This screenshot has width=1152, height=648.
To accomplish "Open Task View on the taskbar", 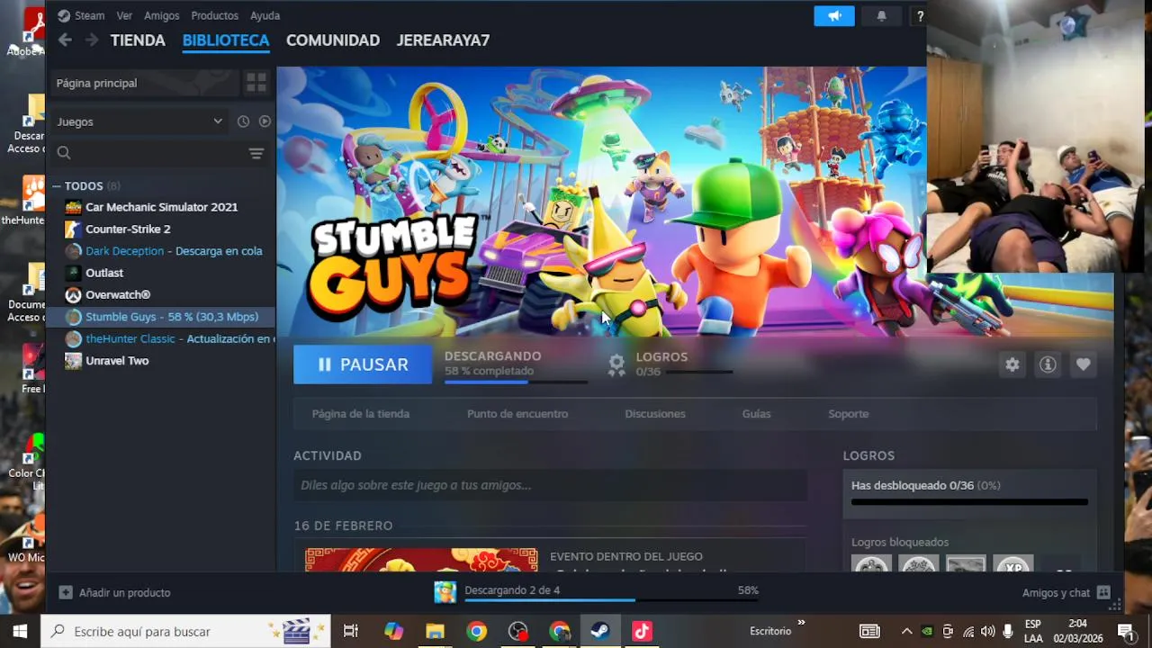I will [x=351, y=631].
